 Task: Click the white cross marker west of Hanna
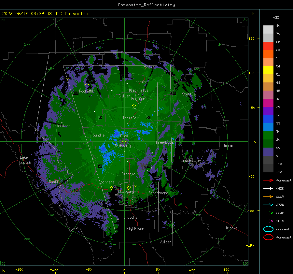(184, 131)
